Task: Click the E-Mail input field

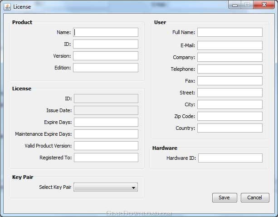Action: [229, 45]
